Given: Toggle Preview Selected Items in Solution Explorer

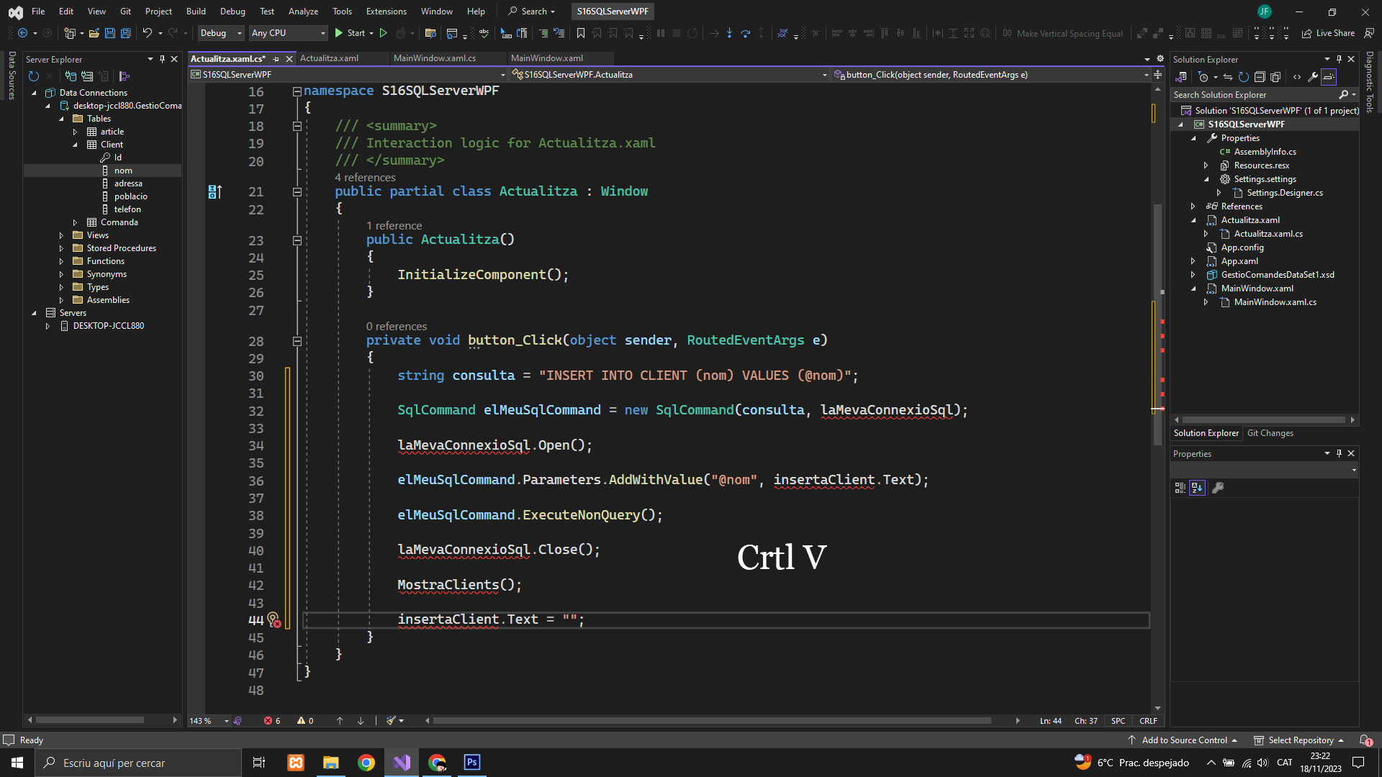Looking at the screenshot, I should tap(1329, 77).
